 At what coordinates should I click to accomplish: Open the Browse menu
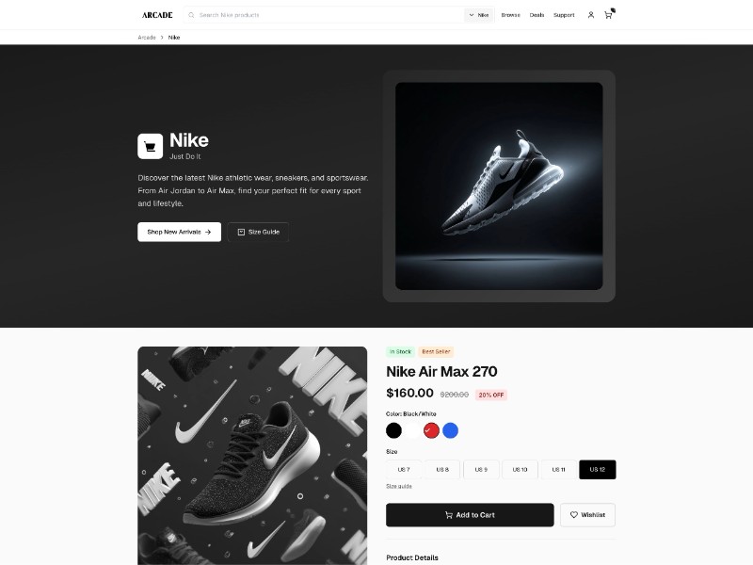[510, 15]
